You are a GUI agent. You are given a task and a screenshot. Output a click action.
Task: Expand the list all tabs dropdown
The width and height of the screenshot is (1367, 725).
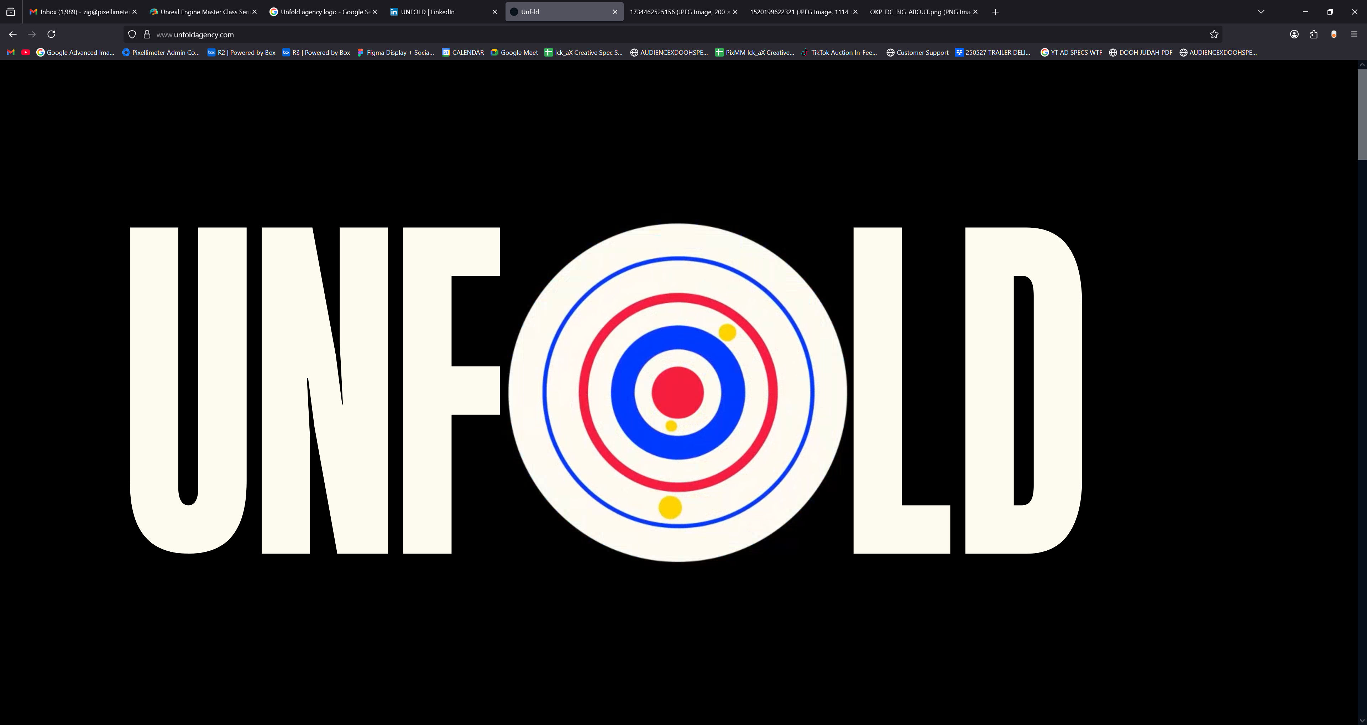coord(1261,12)
